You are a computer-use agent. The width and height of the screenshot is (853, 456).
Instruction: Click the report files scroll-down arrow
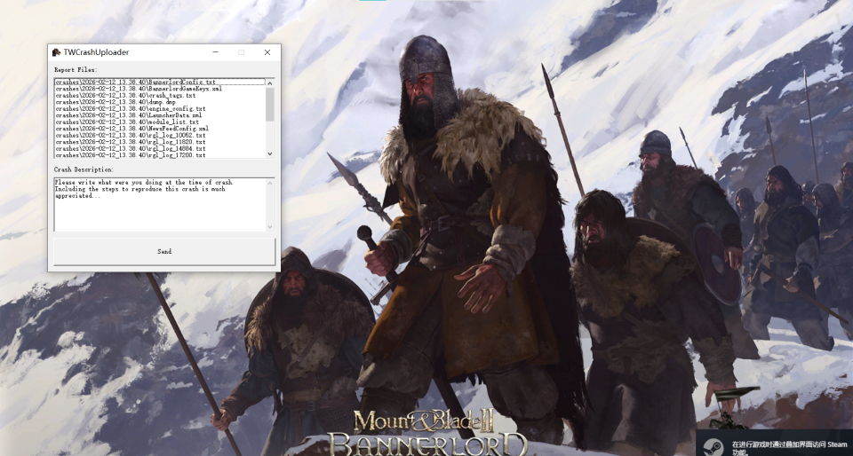click(x=271, y=154)
